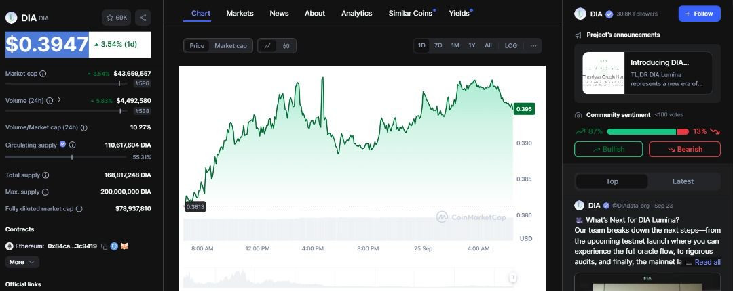The width and height of the screenshot is (733, 291).
Task: Expand the More contracts dropdown
Action: [22, 262]
